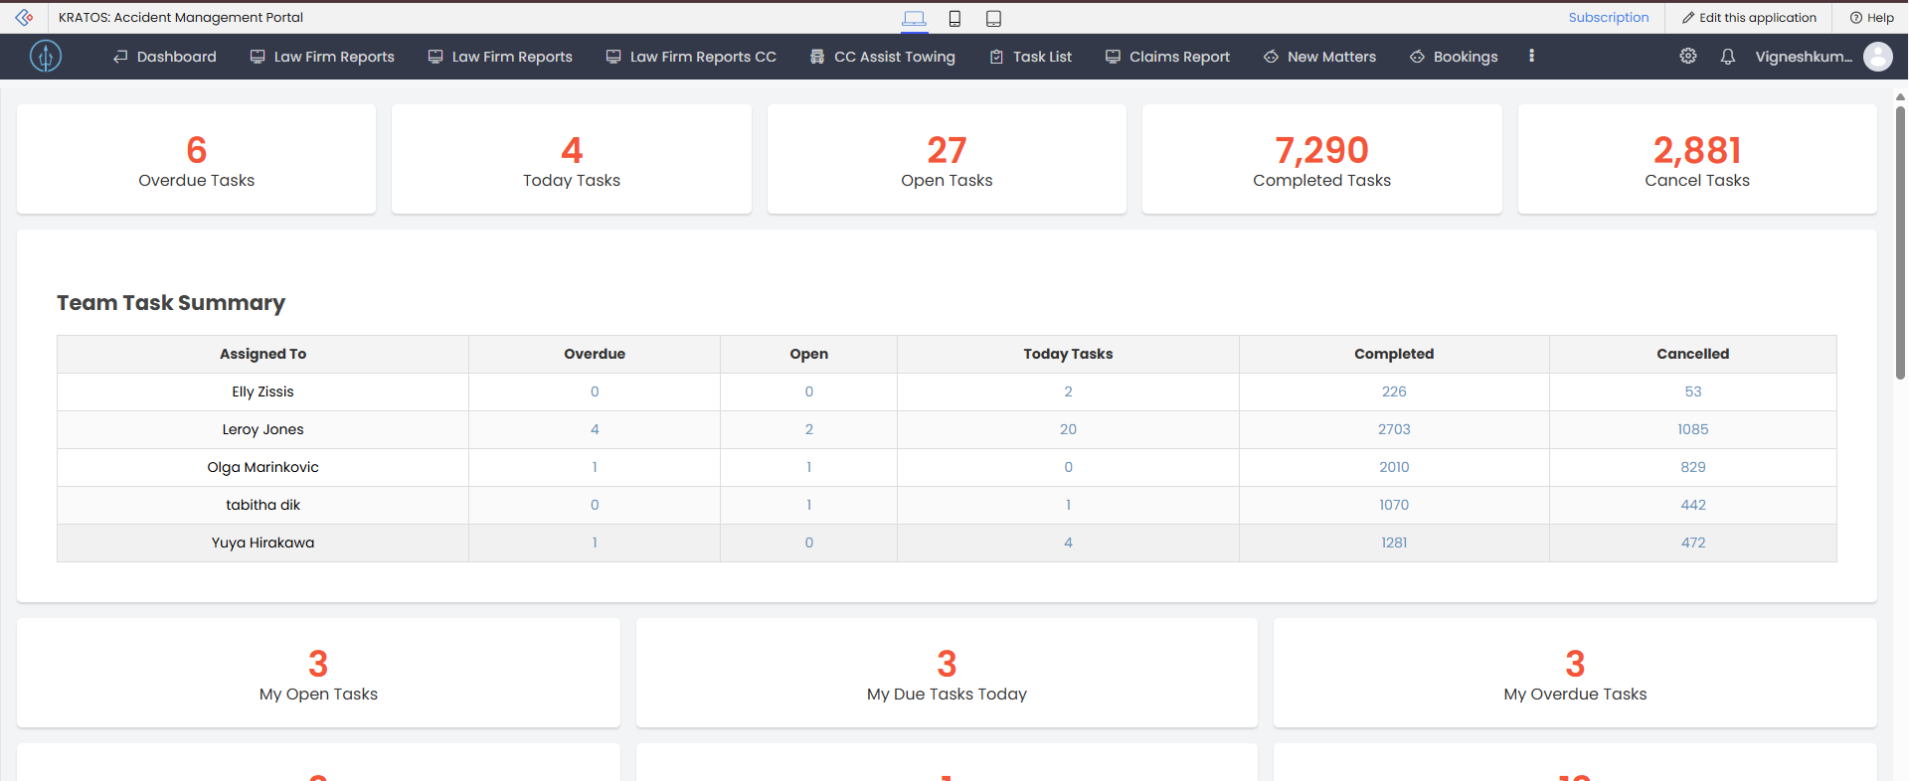This screenshot has width=1909, height=781.
Task: Click Elly Zissis today tasks count 2
Action: [x=1068, y=391]
